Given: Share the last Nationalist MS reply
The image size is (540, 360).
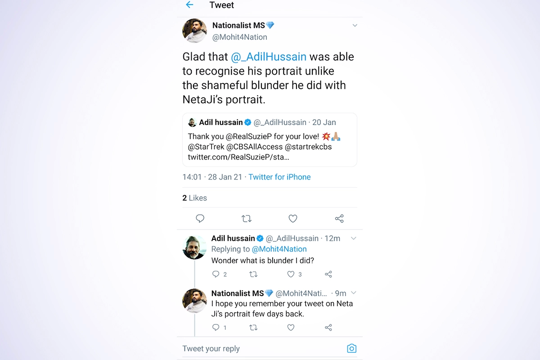Looking at the screenshot, I should 328,328.
